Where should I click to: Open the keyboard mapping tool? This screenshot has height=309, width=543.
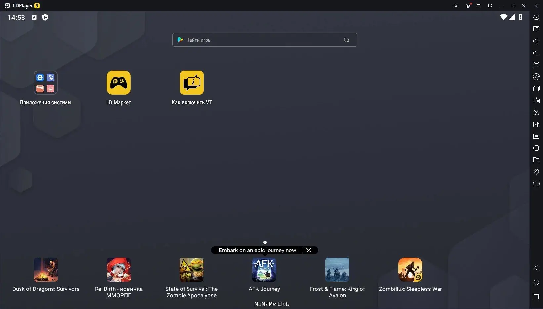(536, 29)
